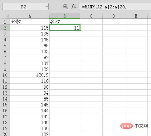Select row 4 header
The width and height of the screenshot is (151, 136).
(5, 40)
